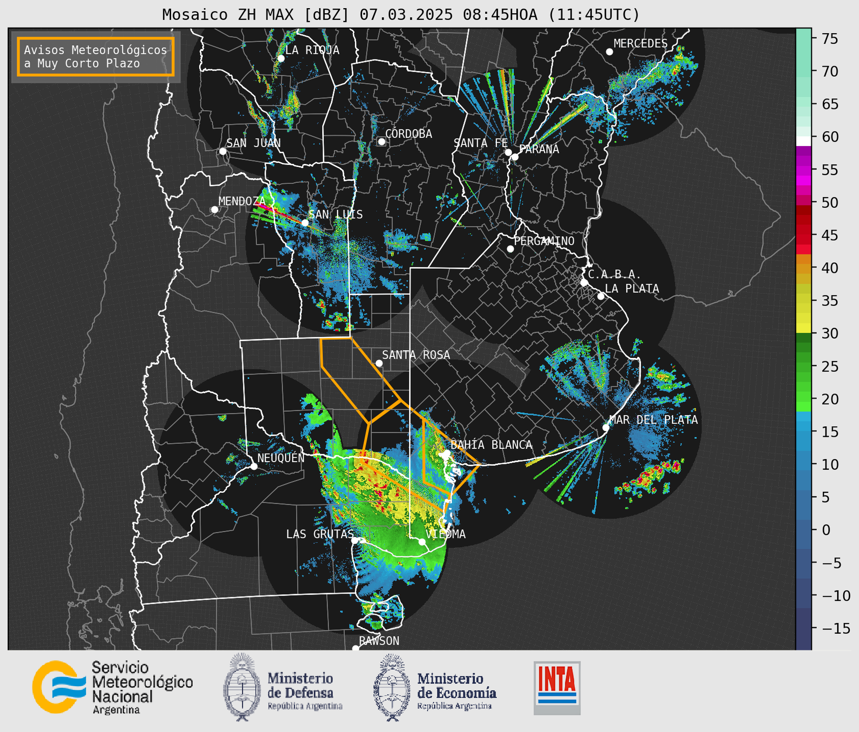Click the C.A.B.A. label
The height and width of the screenshot is (732, 859).
click(x=615, y=274)
